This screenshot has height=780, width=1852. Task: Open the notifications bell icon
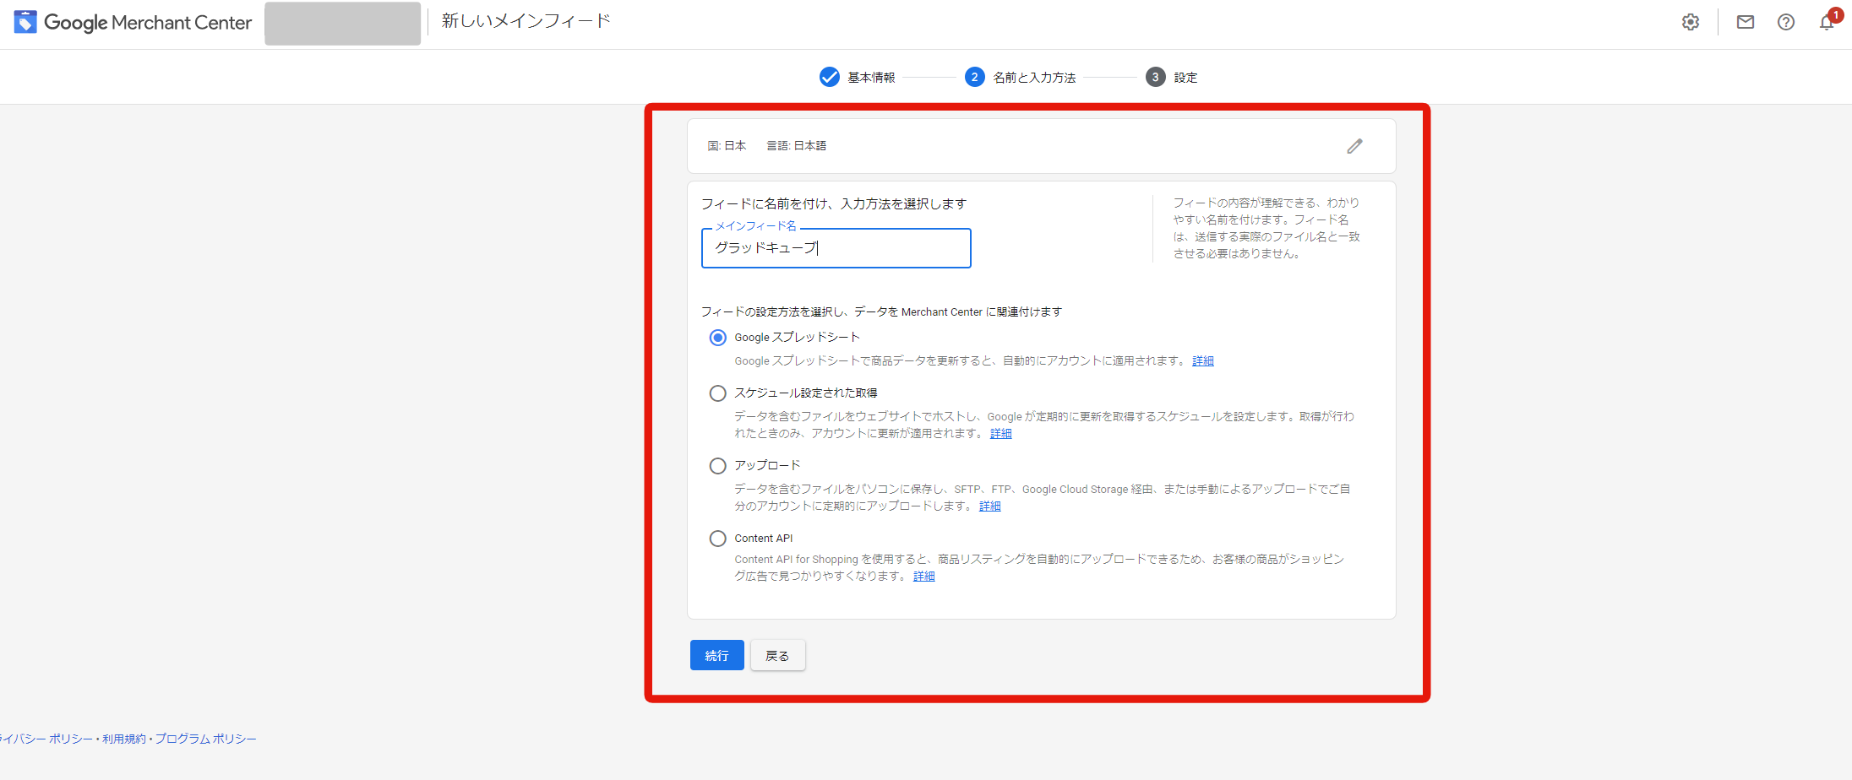point(1827,23)
